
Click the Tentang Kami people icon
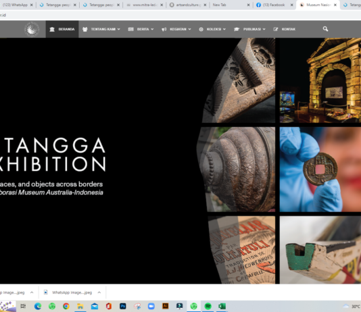[85, 30]
